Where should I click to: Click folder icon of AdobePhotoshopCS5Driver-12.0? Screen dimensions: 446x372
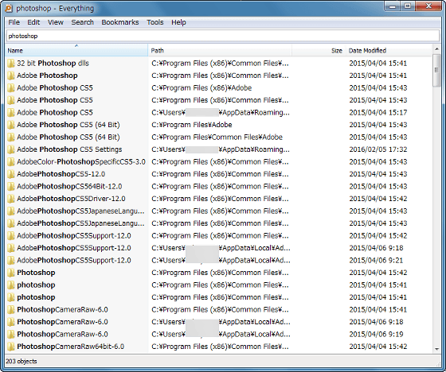coord(11,199)
